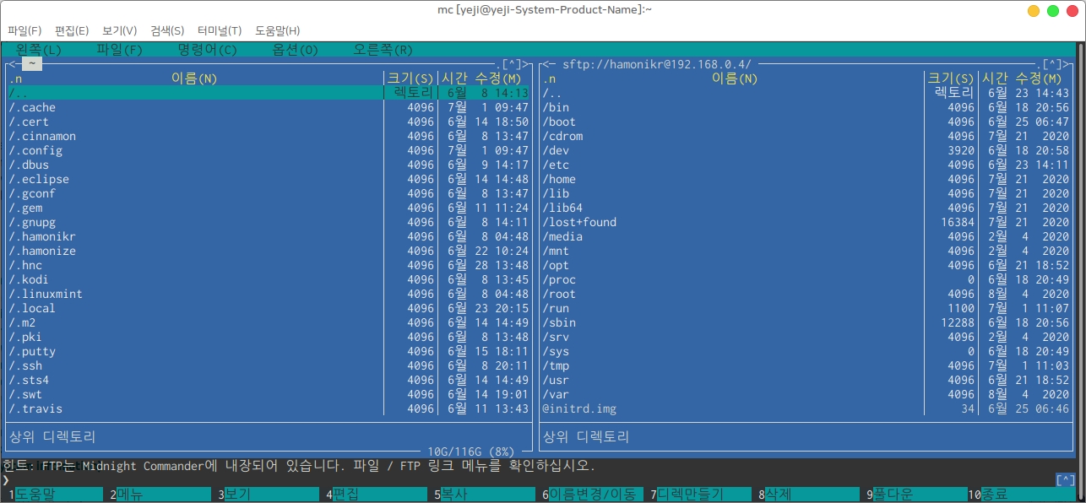Select the /etc directory in right panel
1086x503 pixels.
coord(556,165)
